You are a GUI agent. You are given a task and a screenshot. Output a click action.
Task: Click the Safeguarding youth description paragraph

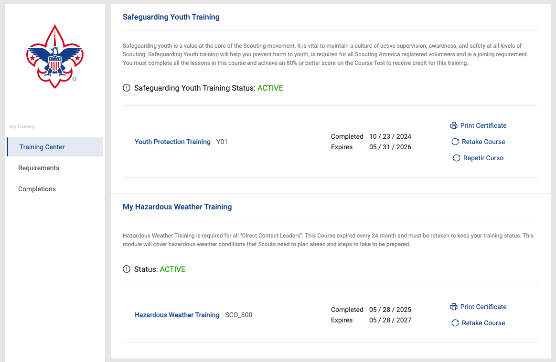click(325, 54)
